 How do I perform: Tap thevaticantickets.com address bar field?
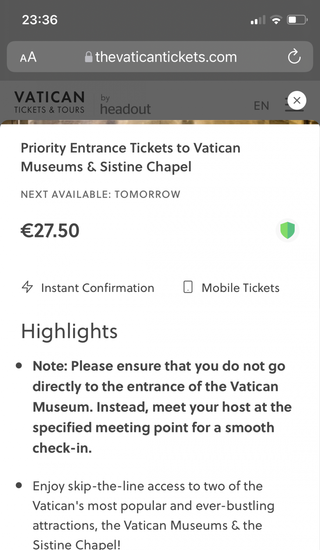coord(166,57)
